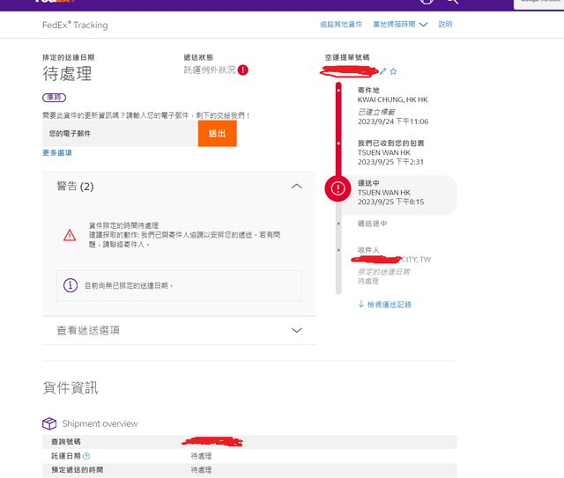Click the 更多選項 link
This screenshot has width=564, height=478.
pyautogui.click(x=57, y=153)
